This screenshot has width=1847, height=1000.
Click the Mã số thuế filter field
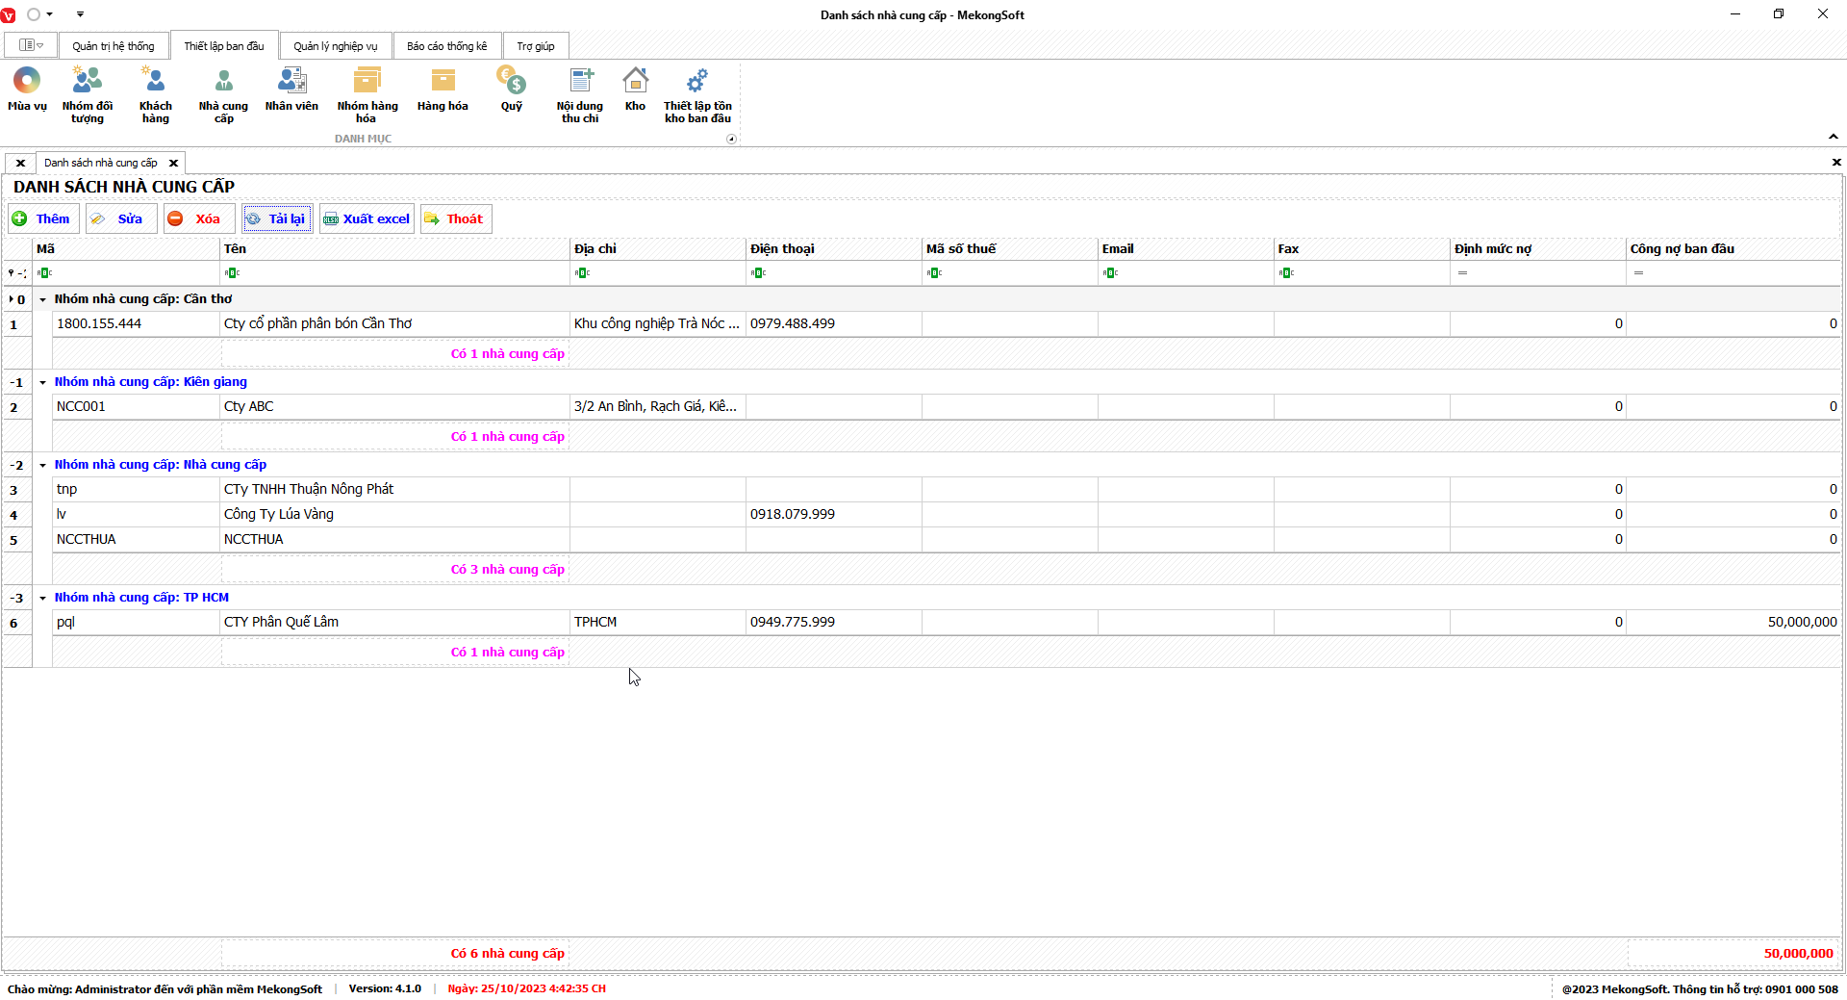coord(1010,273)
